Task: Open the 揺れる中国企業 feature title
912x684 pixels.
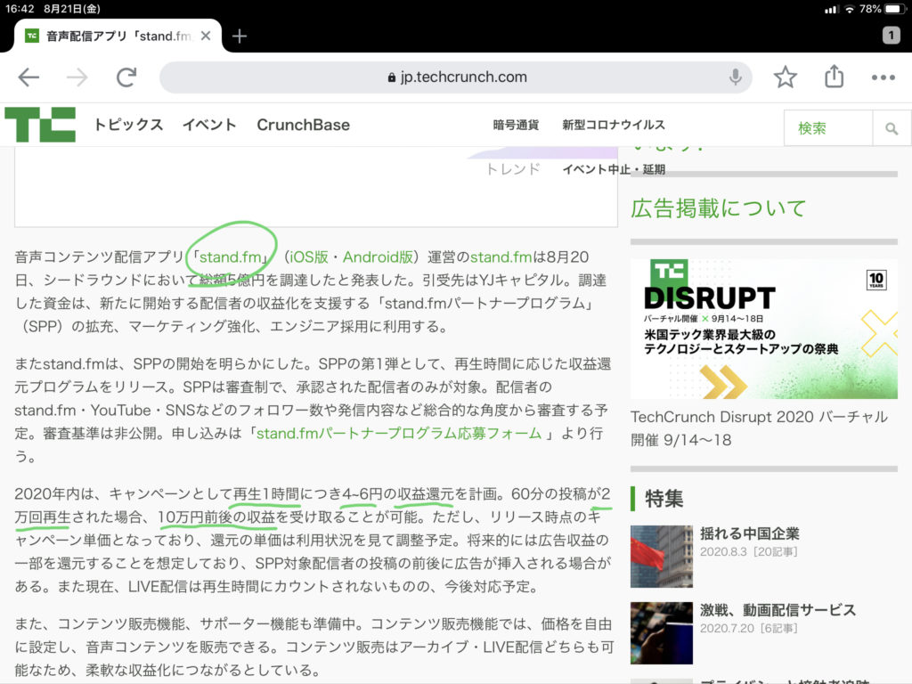Action: 749,533
